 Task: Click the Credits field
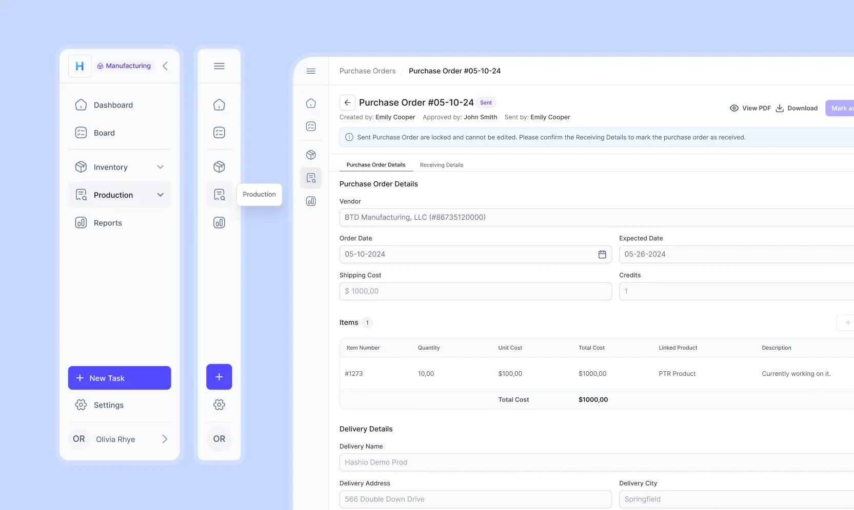click(737, 291)
